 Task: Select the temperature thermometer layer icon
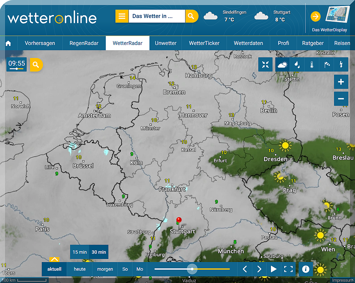coord(312,65)
